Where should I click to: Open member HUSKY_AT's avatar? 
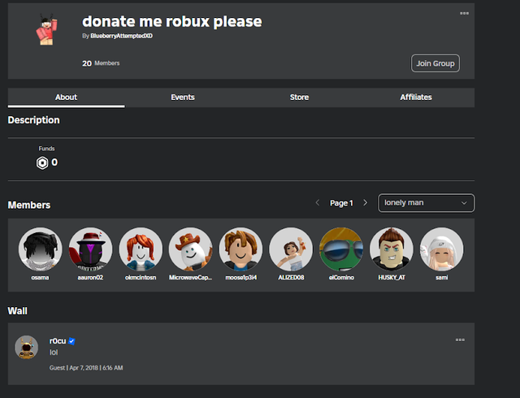(392, 249)
